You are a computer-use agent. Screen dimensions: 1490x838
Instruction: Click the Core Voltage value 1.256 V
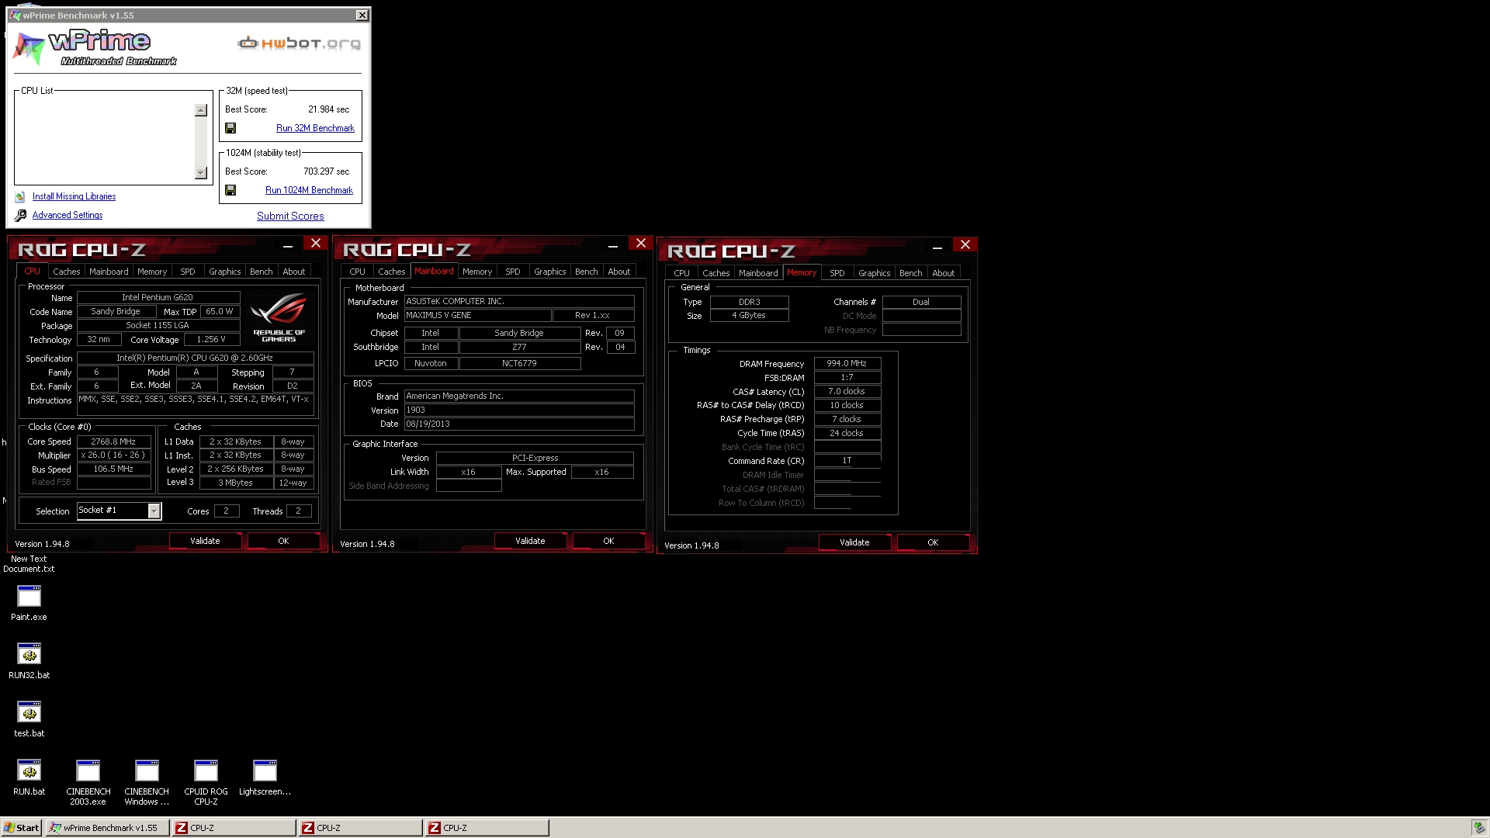(211, 340)
